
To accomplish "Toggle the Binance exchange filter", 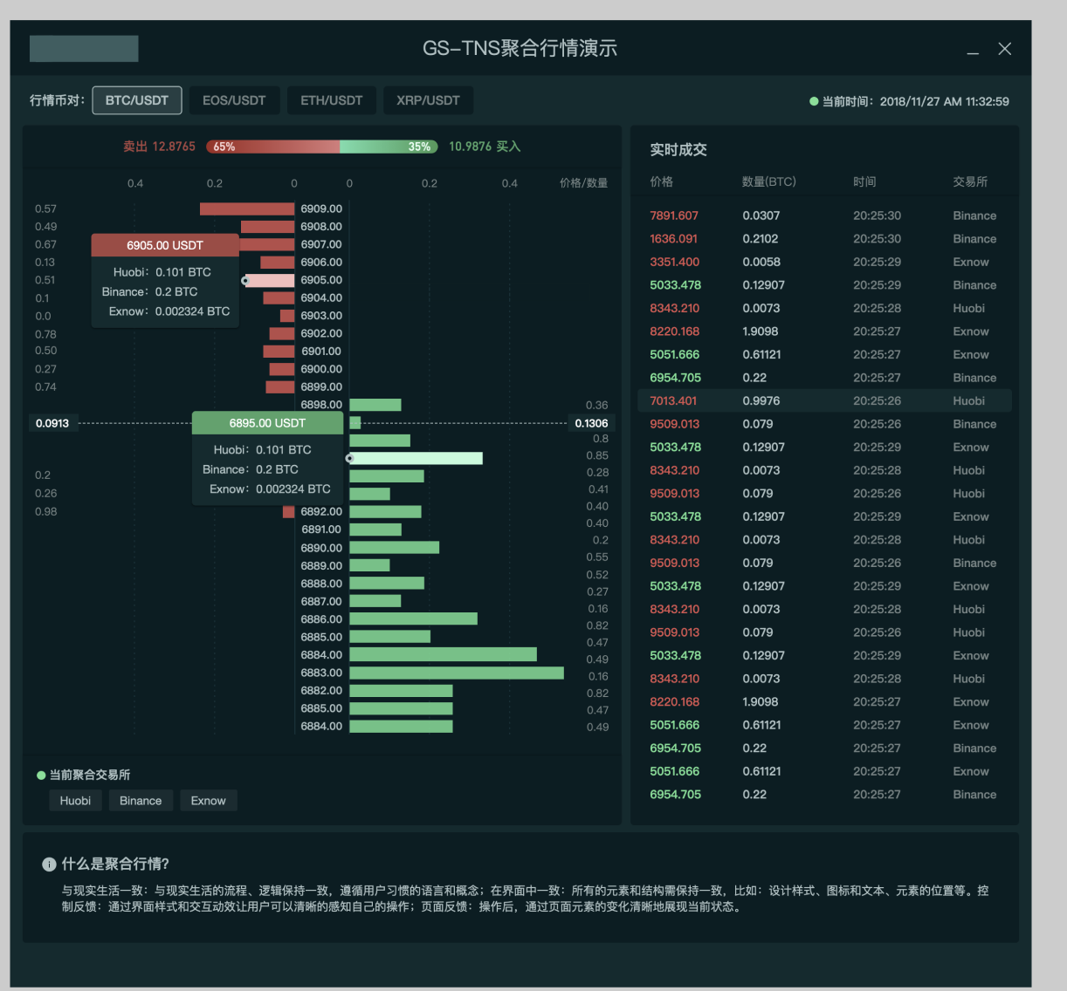I will (141, 801).
